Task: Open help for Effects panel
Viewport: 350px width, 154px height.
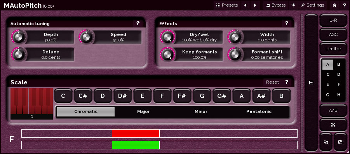Action: pos(287,23)
